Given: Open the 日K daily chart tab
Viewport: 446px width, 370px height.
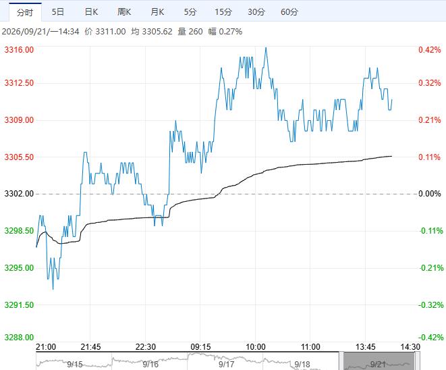Looking at the screenshot, I should (x=91, y=12).
